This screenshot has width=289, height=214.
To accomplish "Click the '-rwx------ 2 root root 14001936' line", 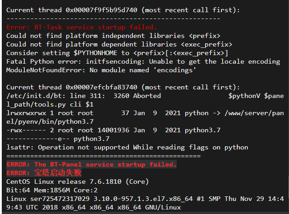I will (113, 130).
